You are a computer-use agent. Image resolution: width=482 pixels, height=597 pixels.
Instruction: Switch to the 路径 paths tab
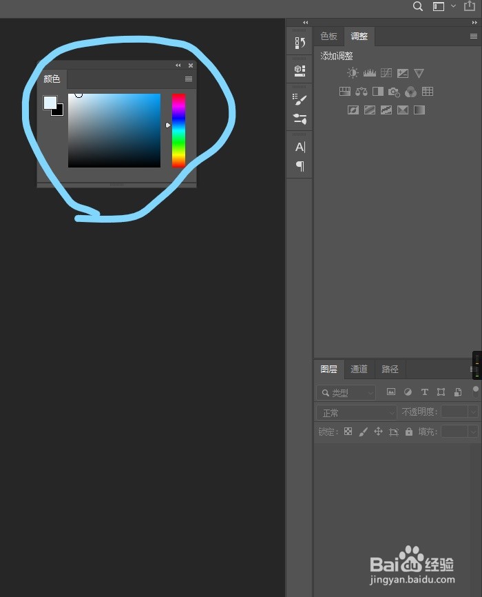coord(390,369)
